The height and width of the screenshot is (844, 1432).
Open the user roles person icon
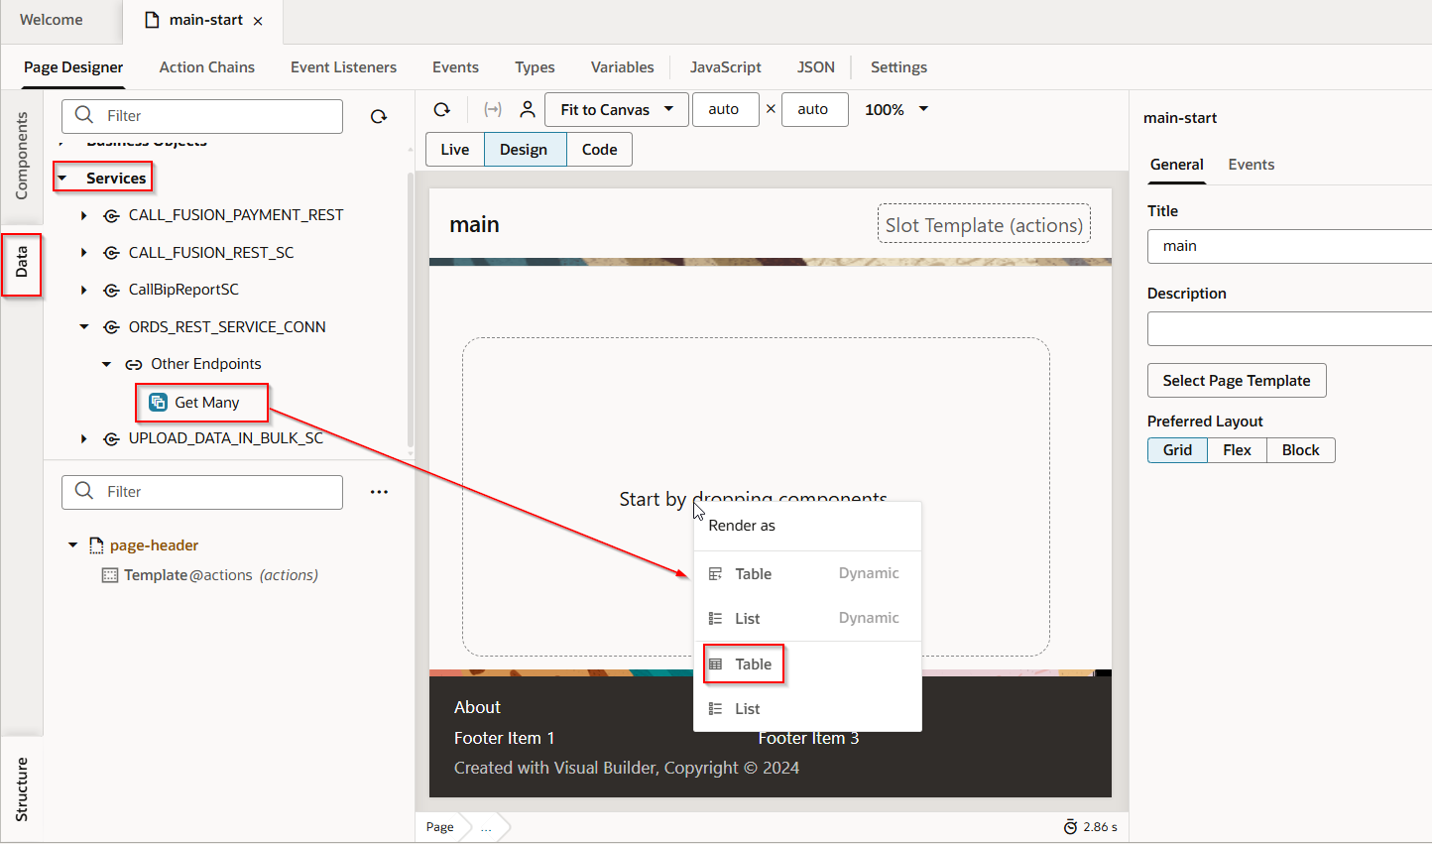coord(528,109)
